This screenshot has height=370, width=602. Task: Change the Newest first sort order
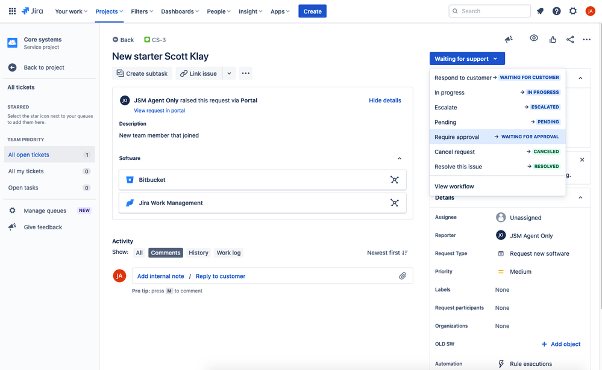pyautogui.click(x=387, y=253)
